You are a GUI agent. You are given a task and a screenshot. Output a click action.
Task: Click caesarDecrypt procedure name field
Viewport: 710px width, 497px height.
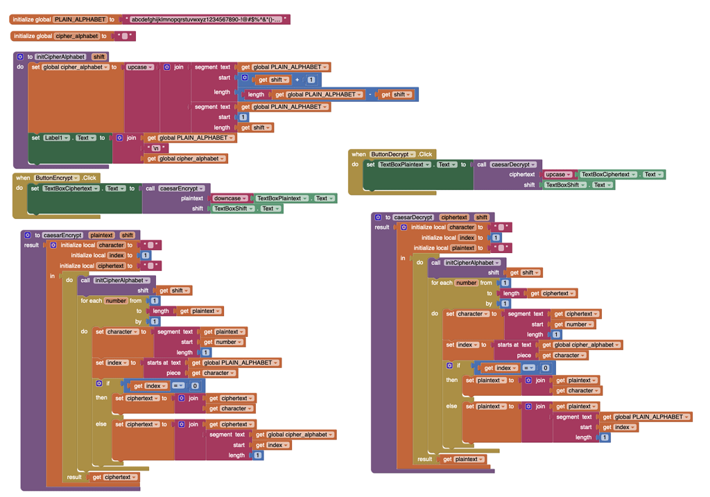click(413, 217)
